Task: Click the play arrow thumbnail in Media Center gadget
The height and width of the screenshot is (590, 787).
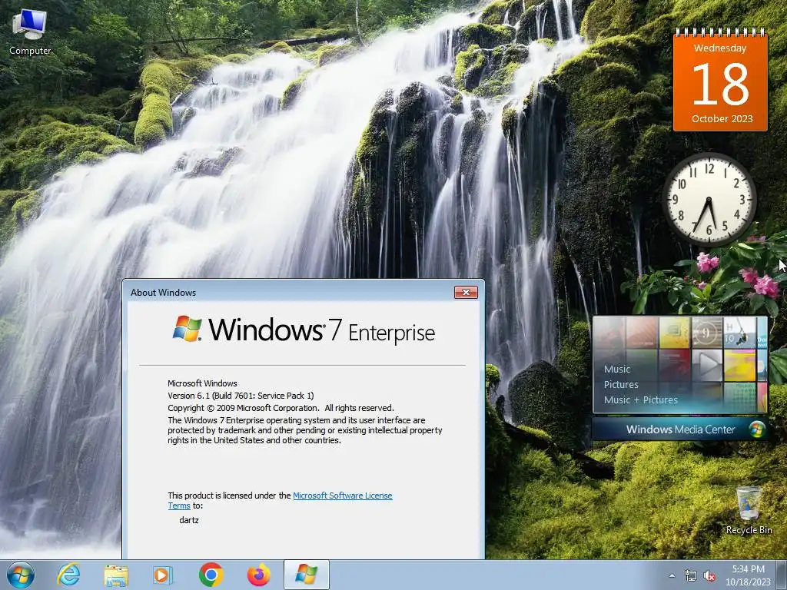Action: (707, 365)
